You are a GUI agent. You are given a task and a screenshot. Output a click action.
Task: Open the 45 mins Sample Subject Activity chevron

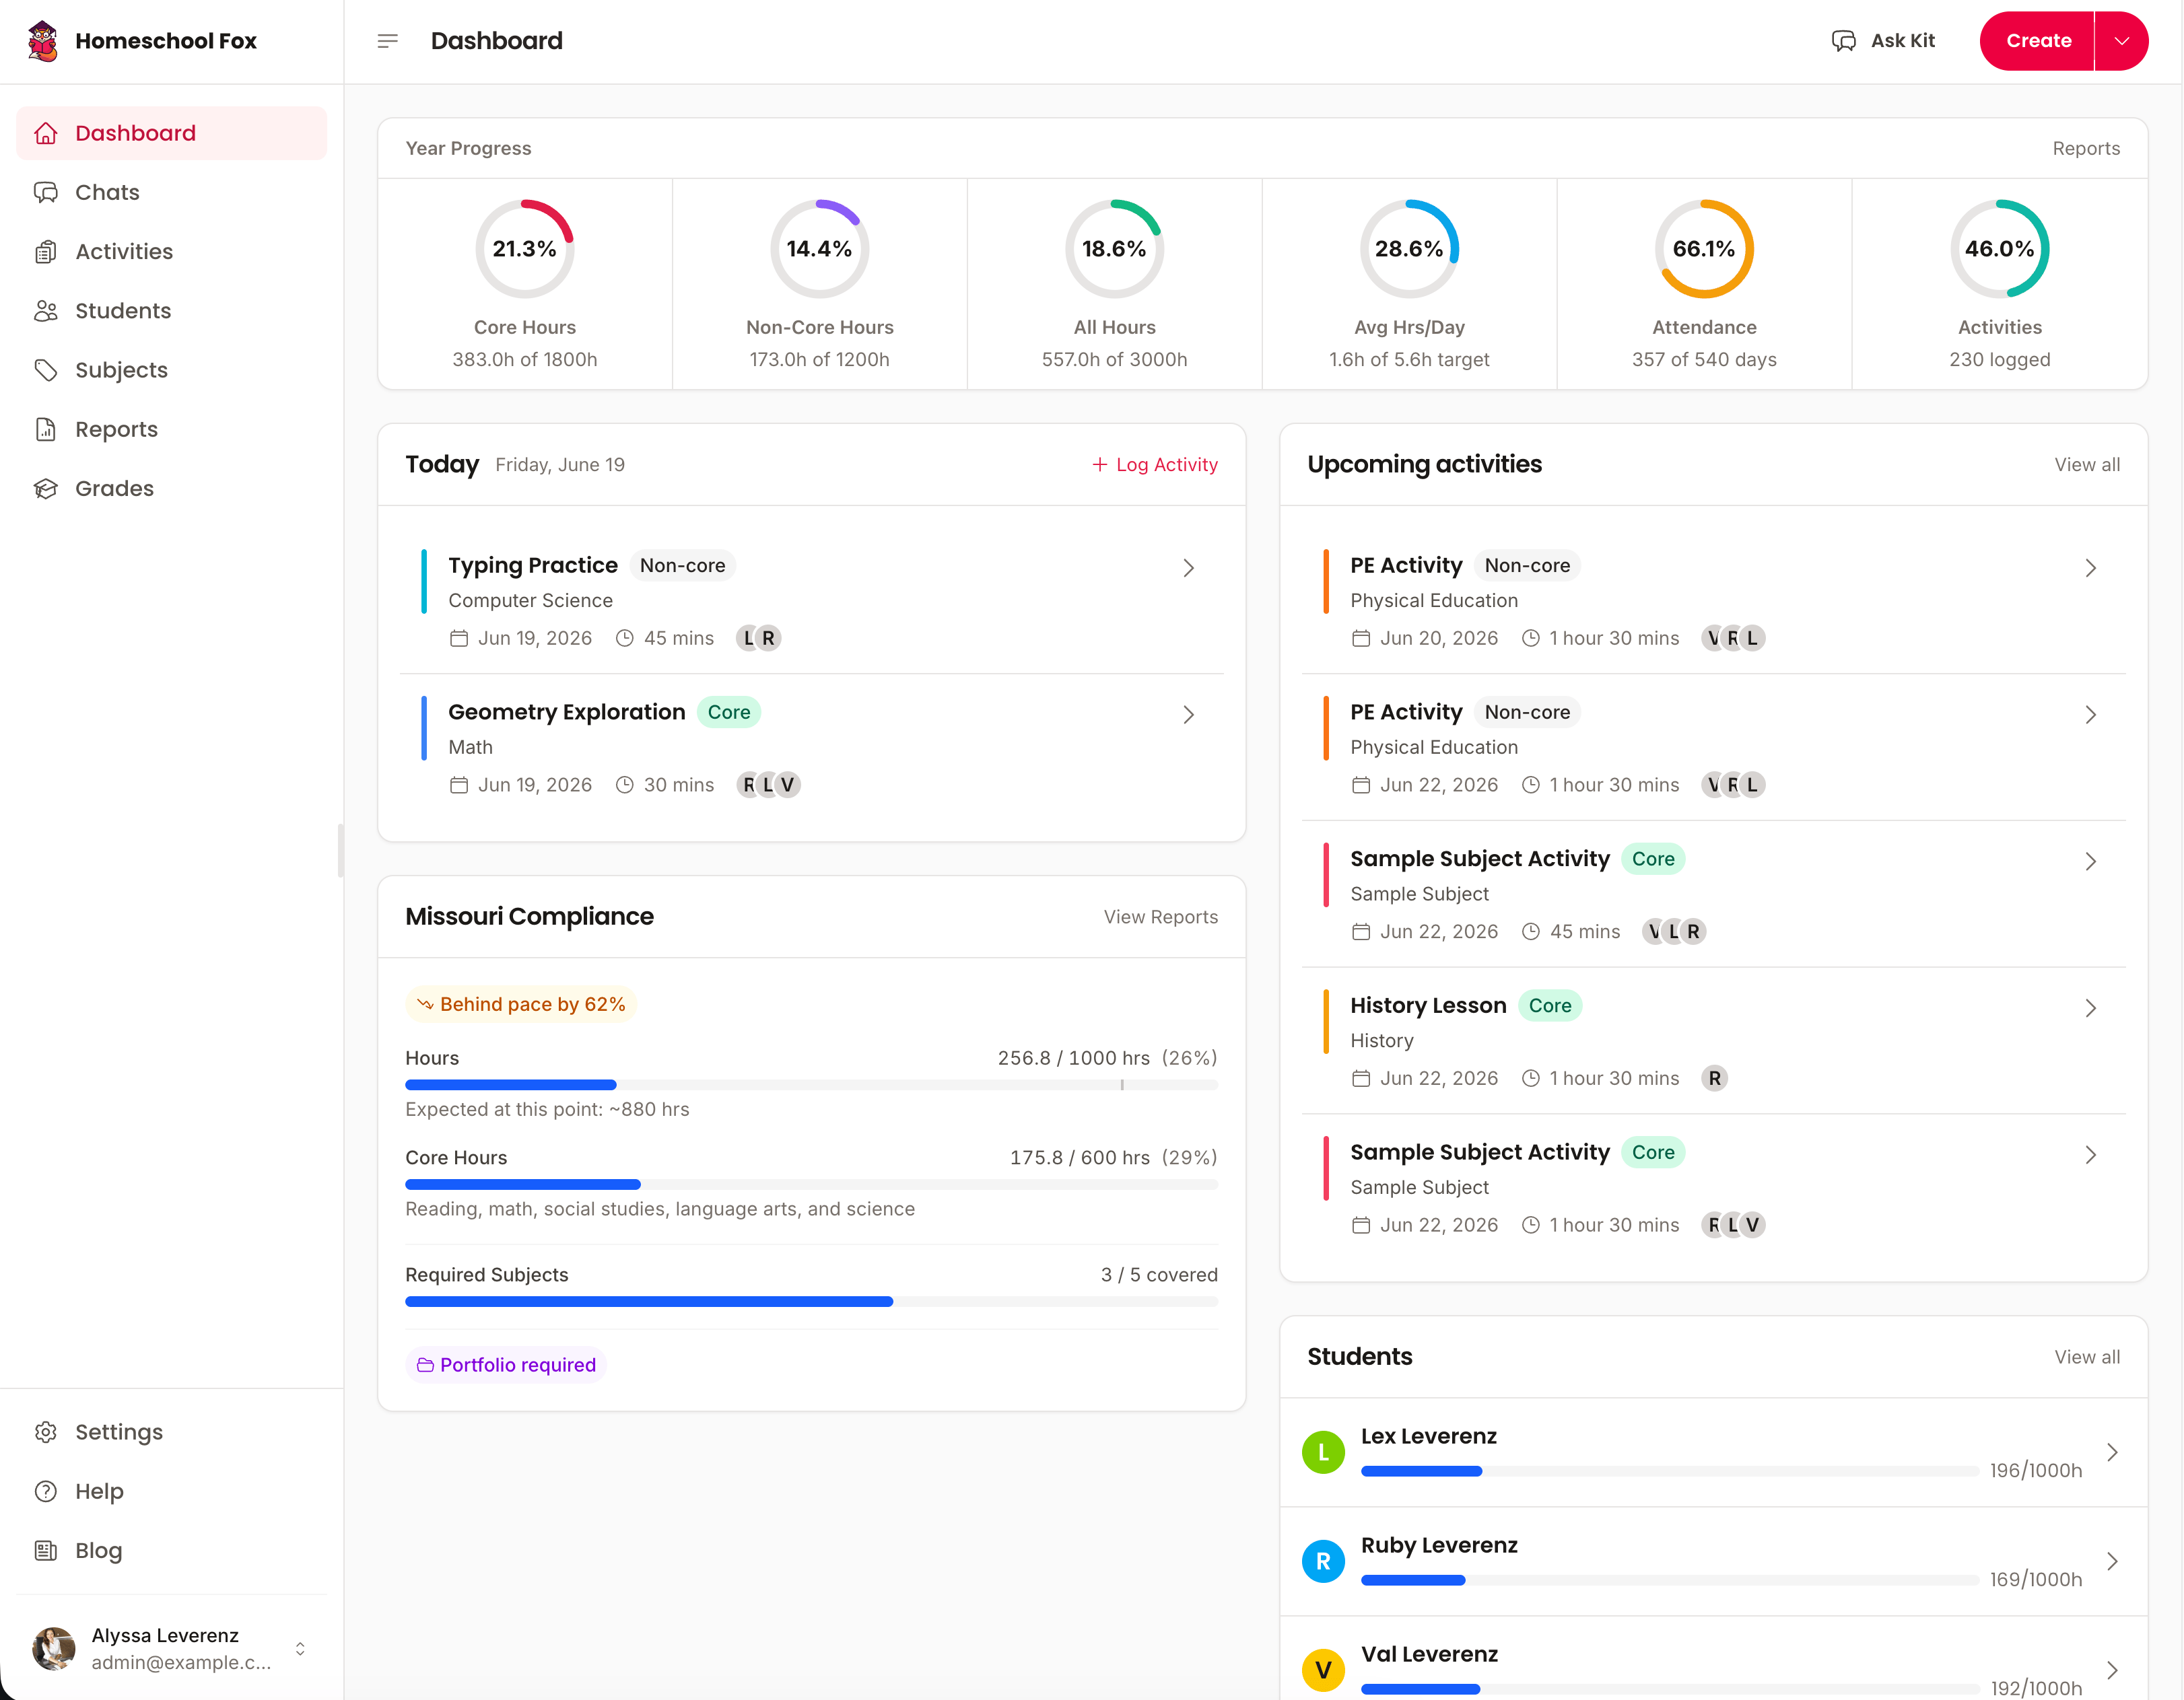pyautogui.click(x=2090, y=861)
